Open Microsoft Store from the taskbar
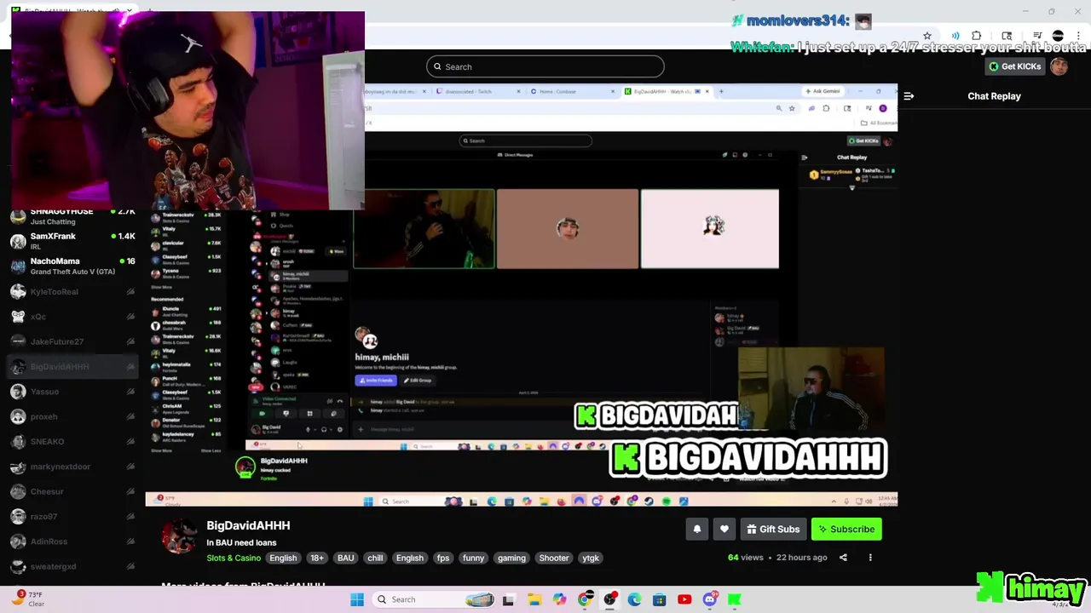The image size is (1091, 613). pyautogui.click(x=659, y=599)
